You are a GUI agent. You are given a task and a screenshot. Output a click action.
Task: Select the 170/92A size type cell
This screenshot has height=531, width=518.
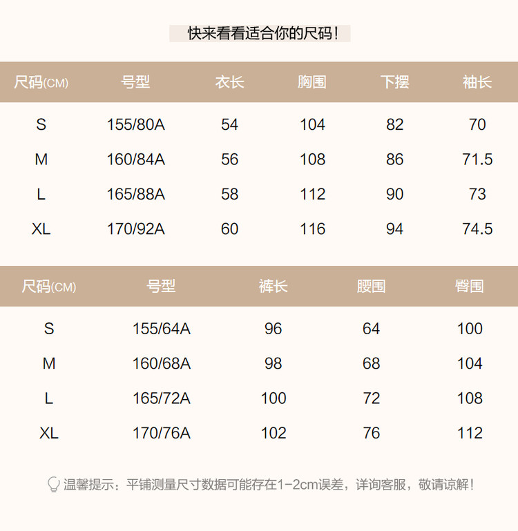(x=135, y=229)
